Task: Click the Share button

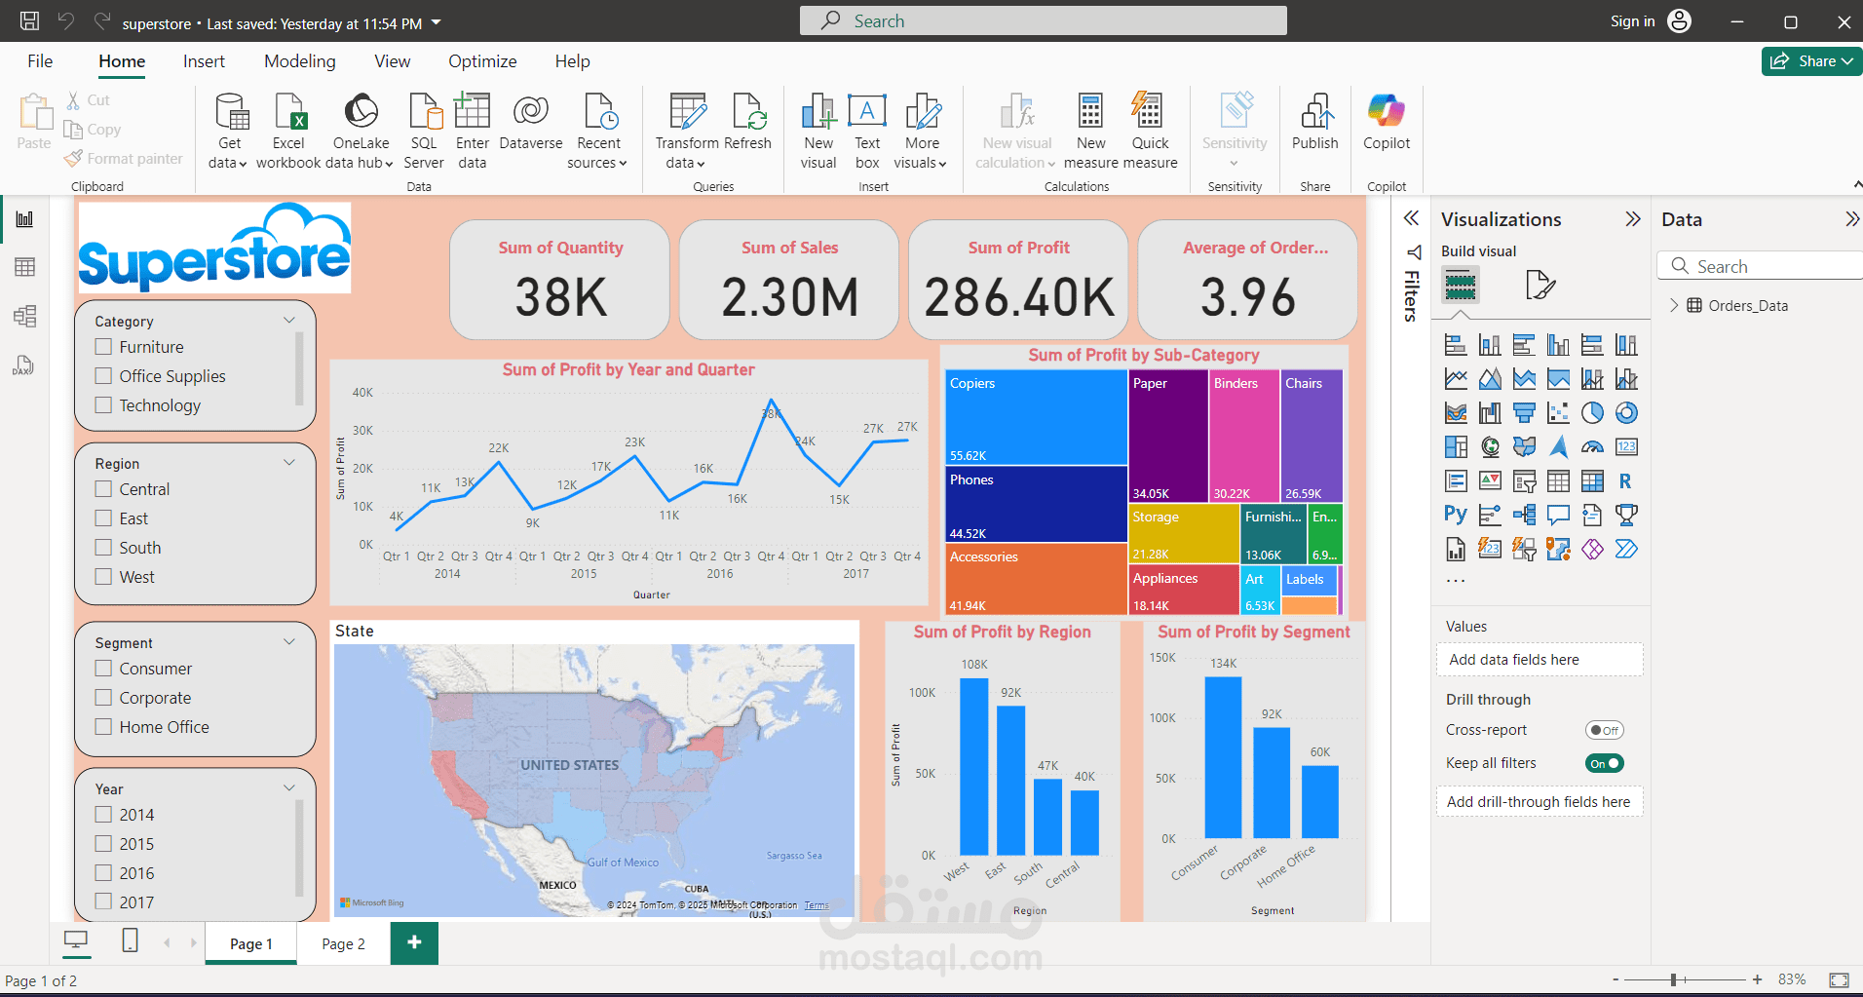Action: 1811,60
